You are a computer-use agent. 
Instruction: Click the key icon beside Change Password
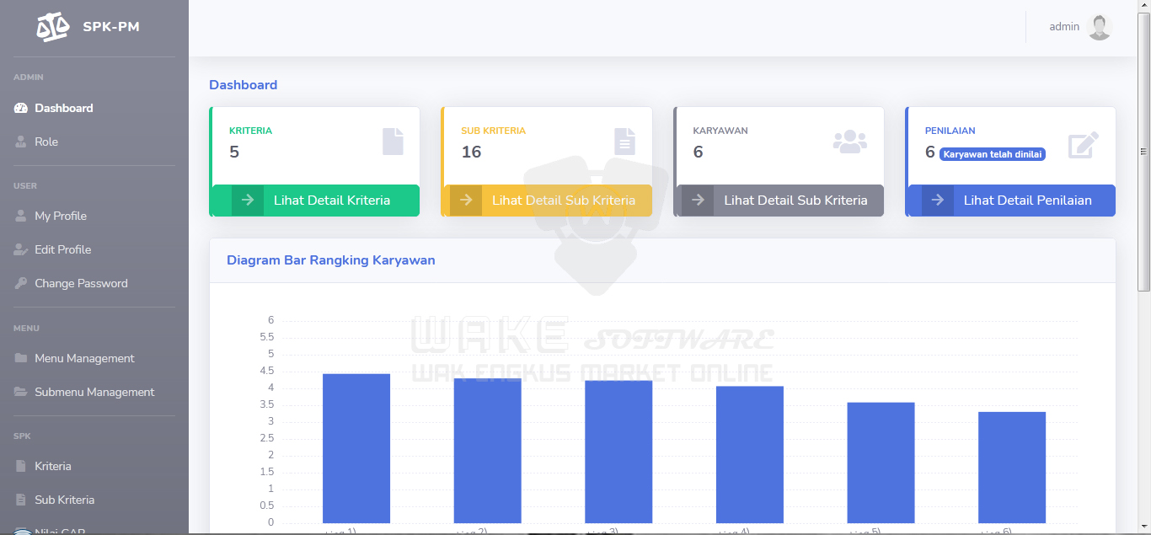point(19,283)
